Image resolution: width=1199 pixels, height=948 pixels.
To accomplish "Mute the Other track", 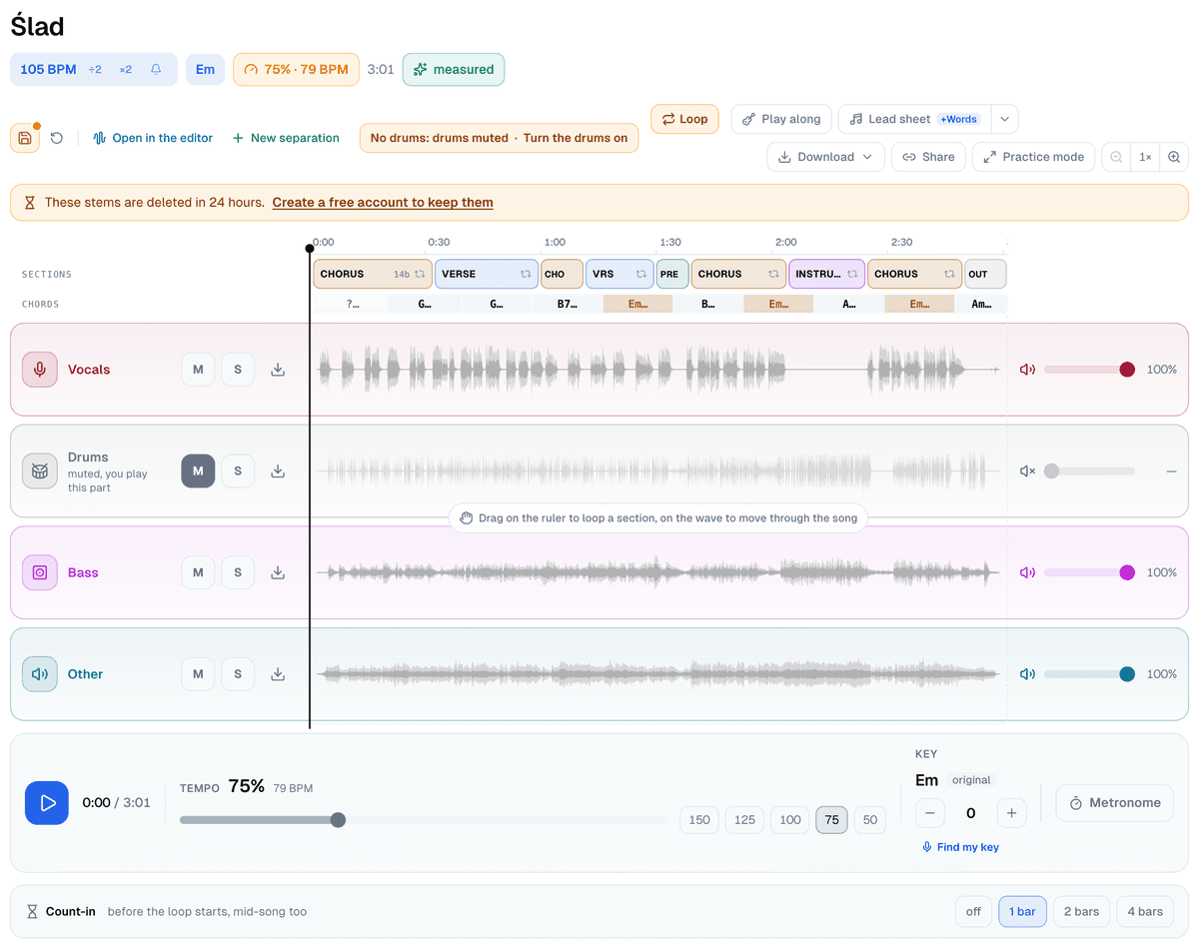I will click(198, 674).
